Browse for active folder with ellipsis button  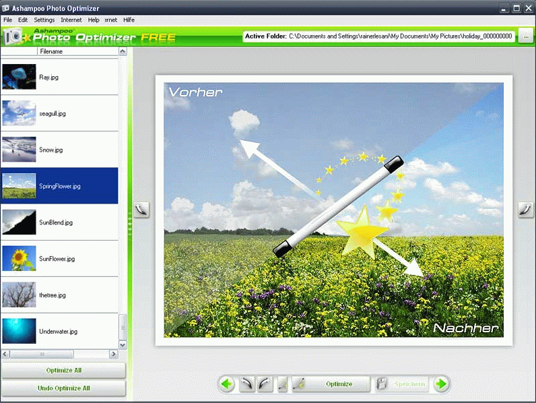tap(526, 36)
